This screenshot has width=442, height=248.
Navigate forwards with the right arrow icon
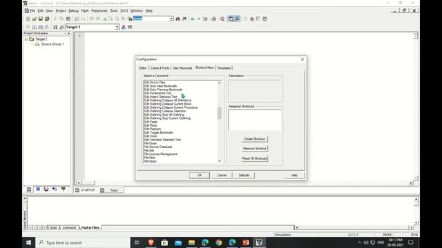(x=198, y=19)
